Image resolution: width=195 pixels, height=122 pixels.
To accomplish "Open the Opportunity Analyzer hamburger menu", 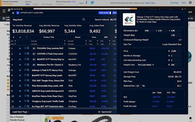I will click(x=13, y=13).
